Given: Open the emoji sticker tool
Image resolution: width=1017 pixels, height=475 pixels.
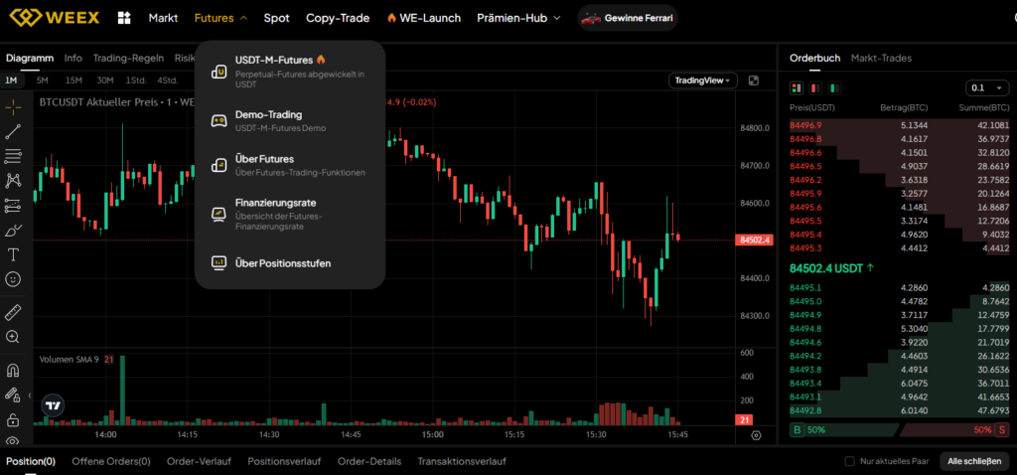Looking at the screenshot, I should coord(13,279).
